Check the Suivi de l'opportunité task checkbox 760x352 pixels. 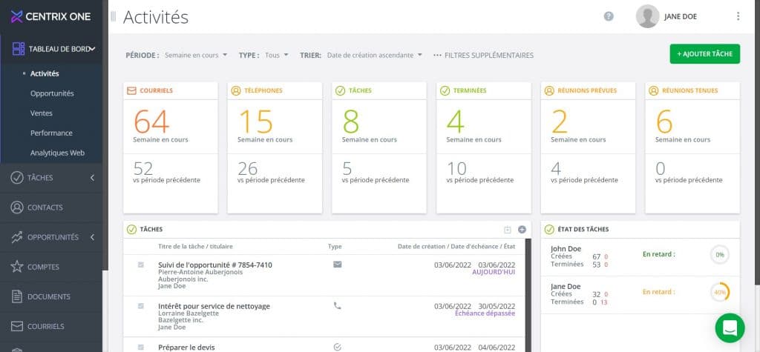(x=141, y=265)
